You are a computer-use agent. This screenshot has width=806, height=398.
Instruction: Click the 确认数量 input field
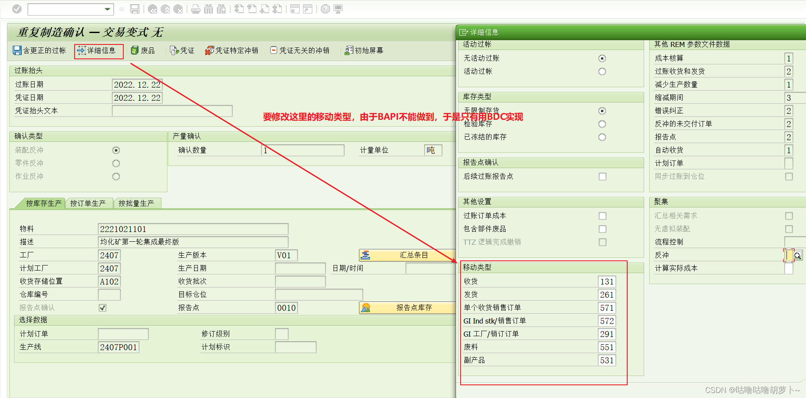click(x=303, y=150)
